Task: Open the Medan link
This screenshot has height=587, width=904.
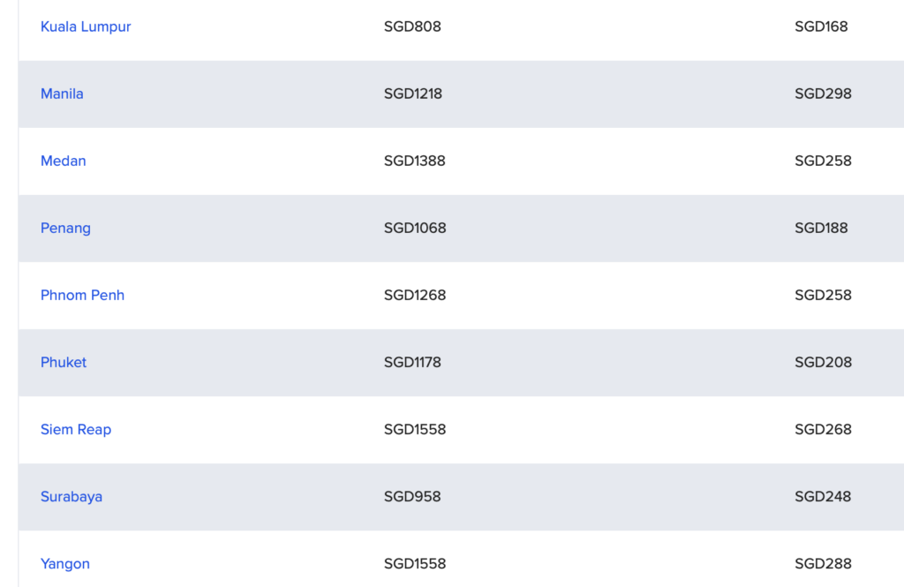Action: tap(63, 161)
